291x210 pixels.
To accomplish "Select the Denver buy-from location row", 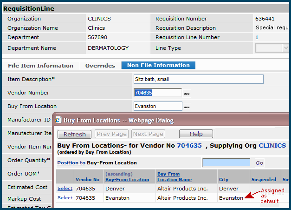I will point(65,189).
